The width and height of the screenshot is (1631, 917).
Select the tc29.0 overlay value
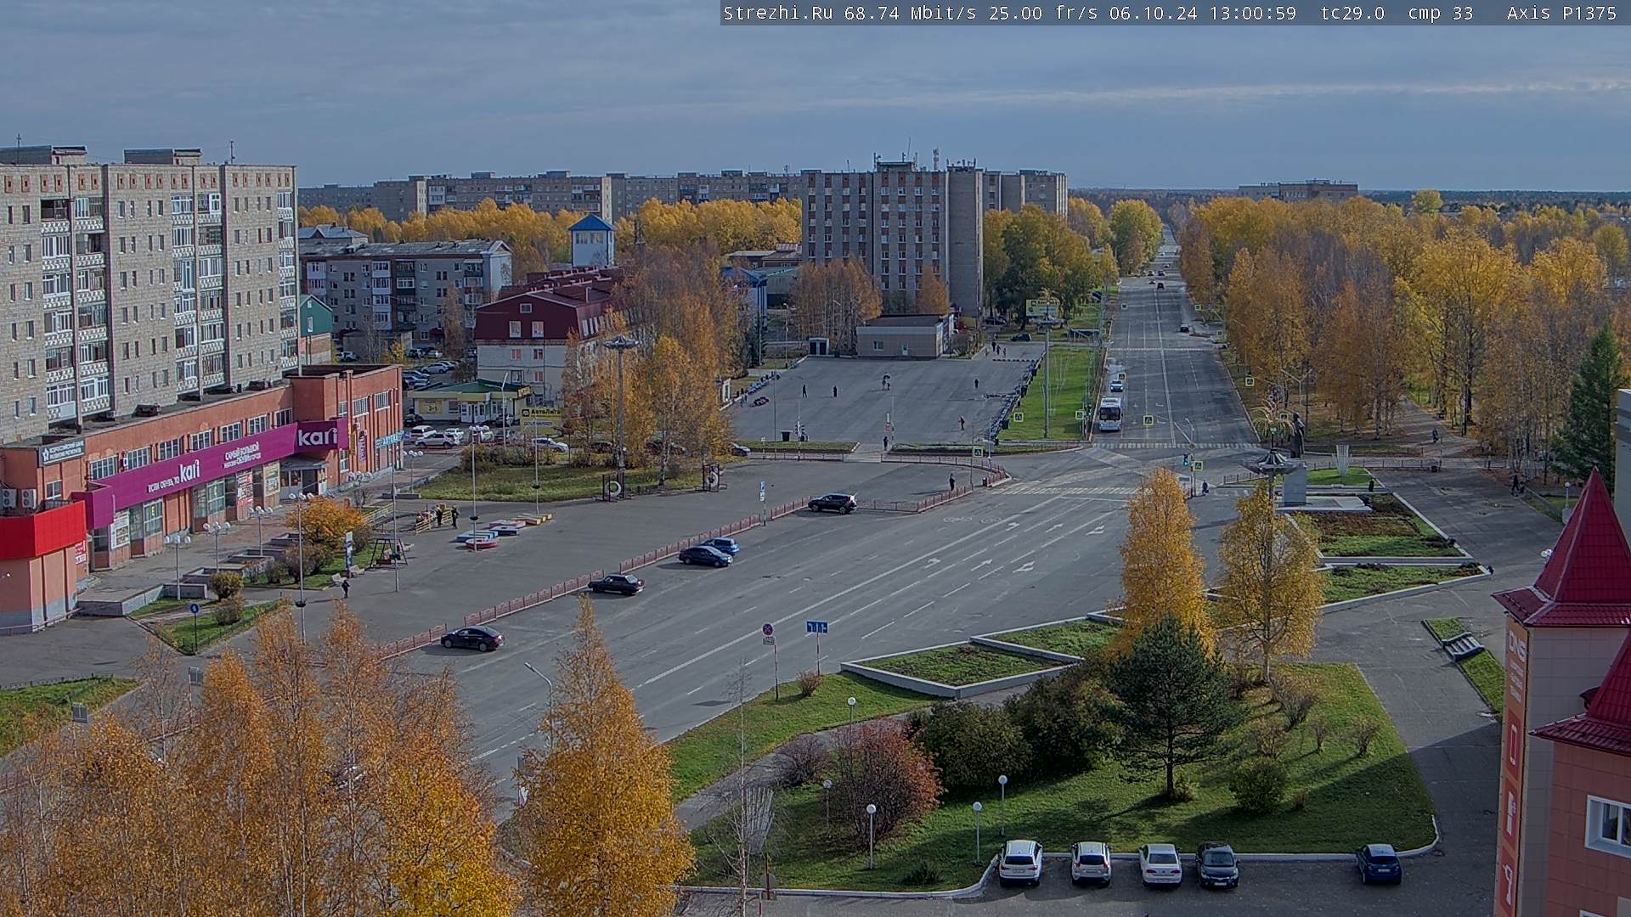click(x=1353, y=13)
